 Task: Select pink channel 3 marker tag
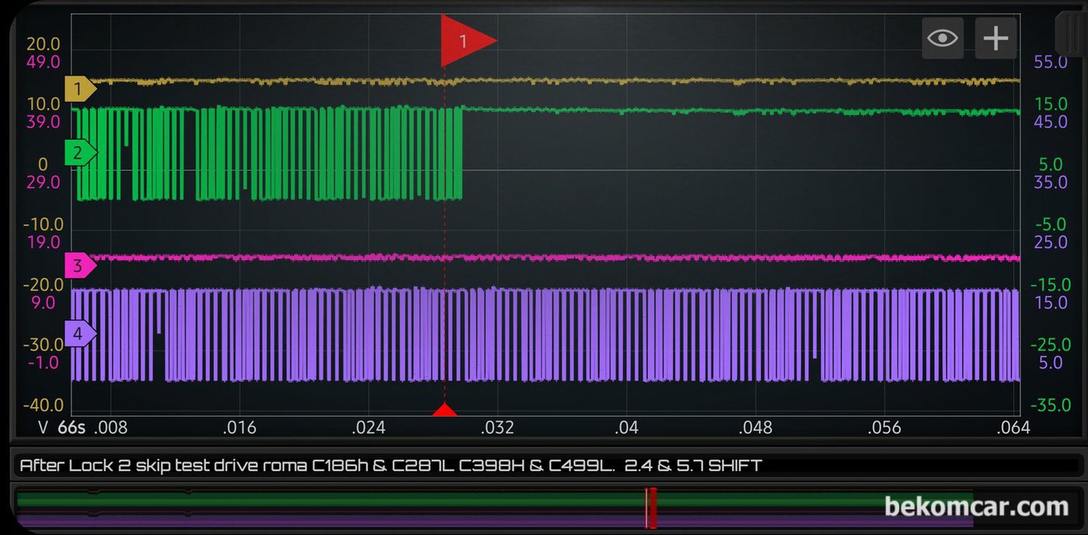[x=80, y=266]
